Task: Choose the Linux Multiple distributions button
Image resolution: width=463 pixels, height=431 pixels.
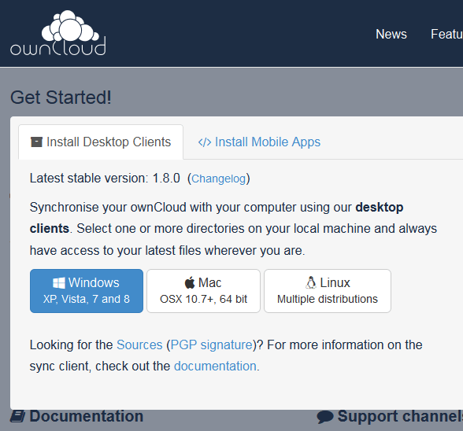Action: [328, 291]
